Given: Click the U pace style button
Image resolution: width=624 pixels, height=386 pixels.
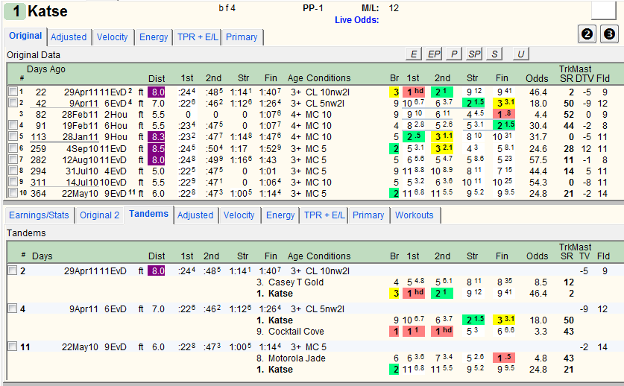Looking at the screenshot, I should click(x=521, y=54).
